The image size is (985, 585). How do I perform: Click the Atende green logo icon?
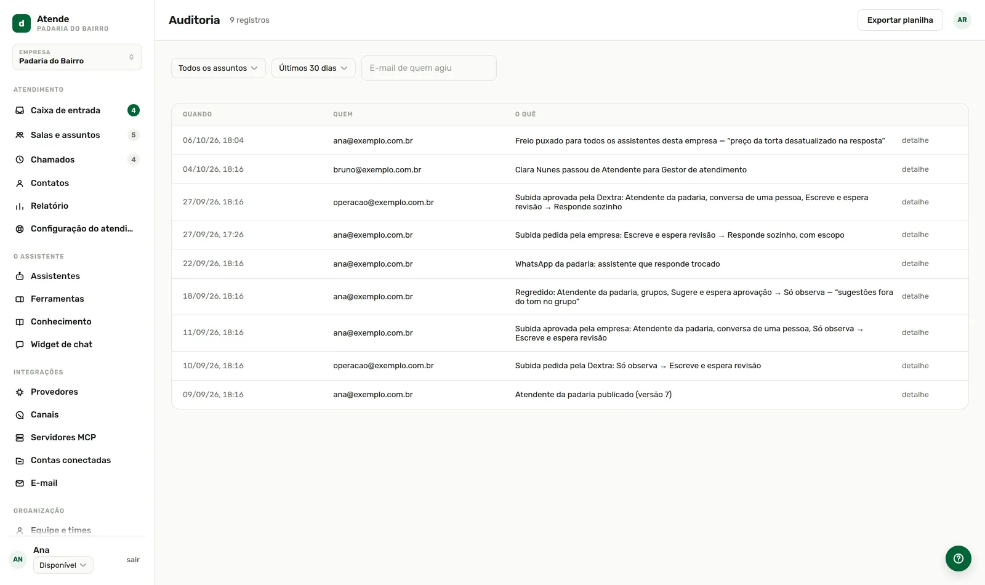coord(22,23)
